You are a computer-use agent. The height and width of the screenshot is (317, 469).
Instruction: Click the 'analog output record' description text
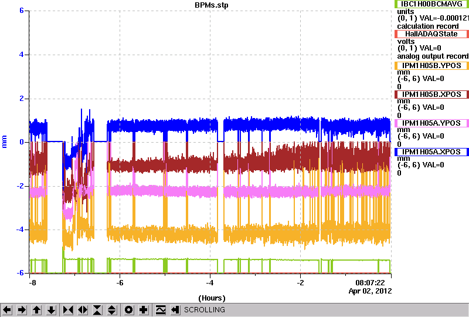pos(433,56)
